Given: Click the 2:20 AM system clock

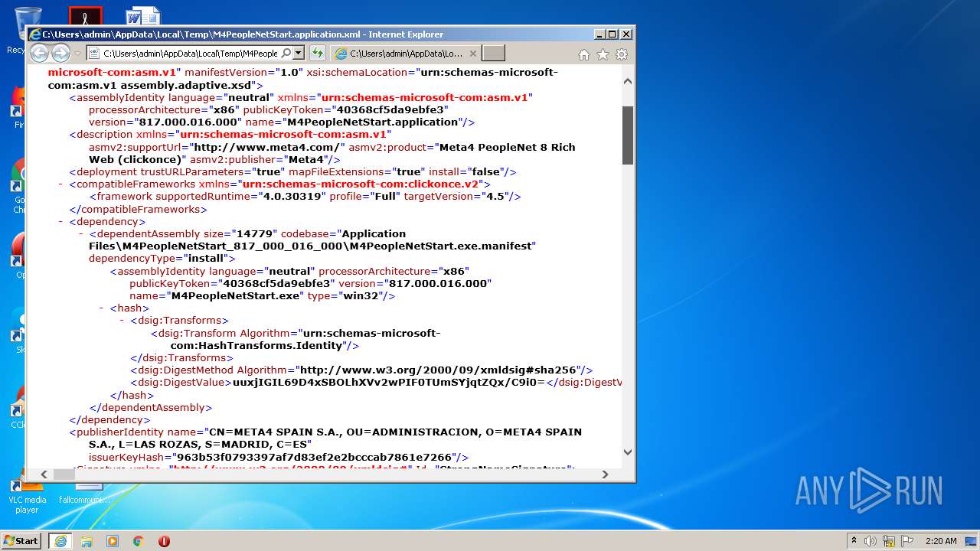Looking at the screenshot, I should point(941,541).
